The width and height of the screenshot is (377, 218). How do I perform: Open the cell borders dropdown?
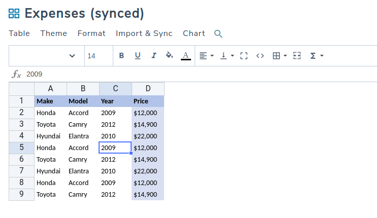[x=280, y=56]
